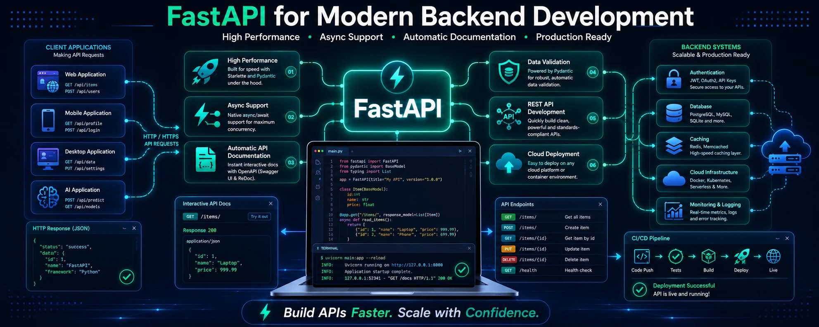Click the Code Push pipeline icon
The image size is (819, 327).
coord(642,256)
